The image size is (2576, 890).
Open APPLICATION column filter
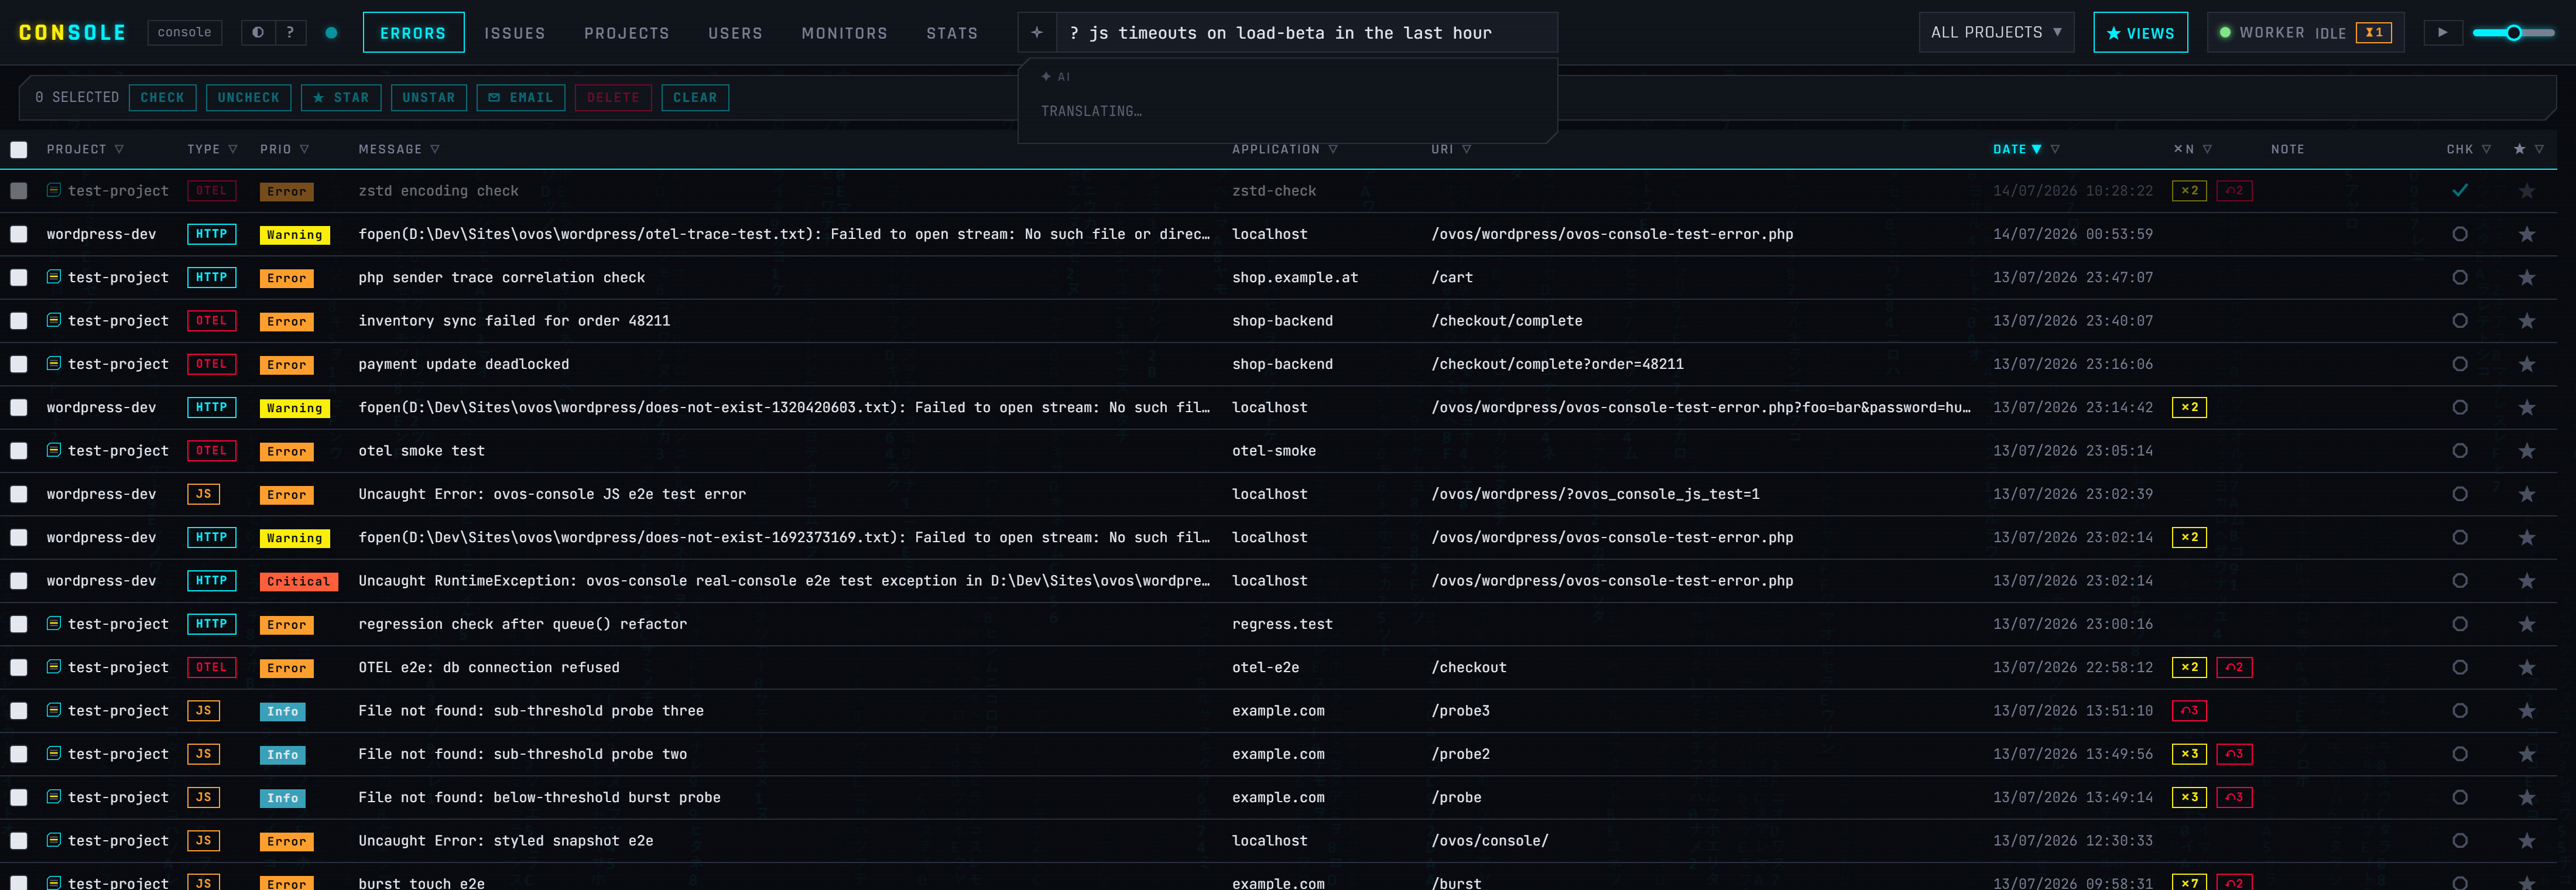point(1333,149)
